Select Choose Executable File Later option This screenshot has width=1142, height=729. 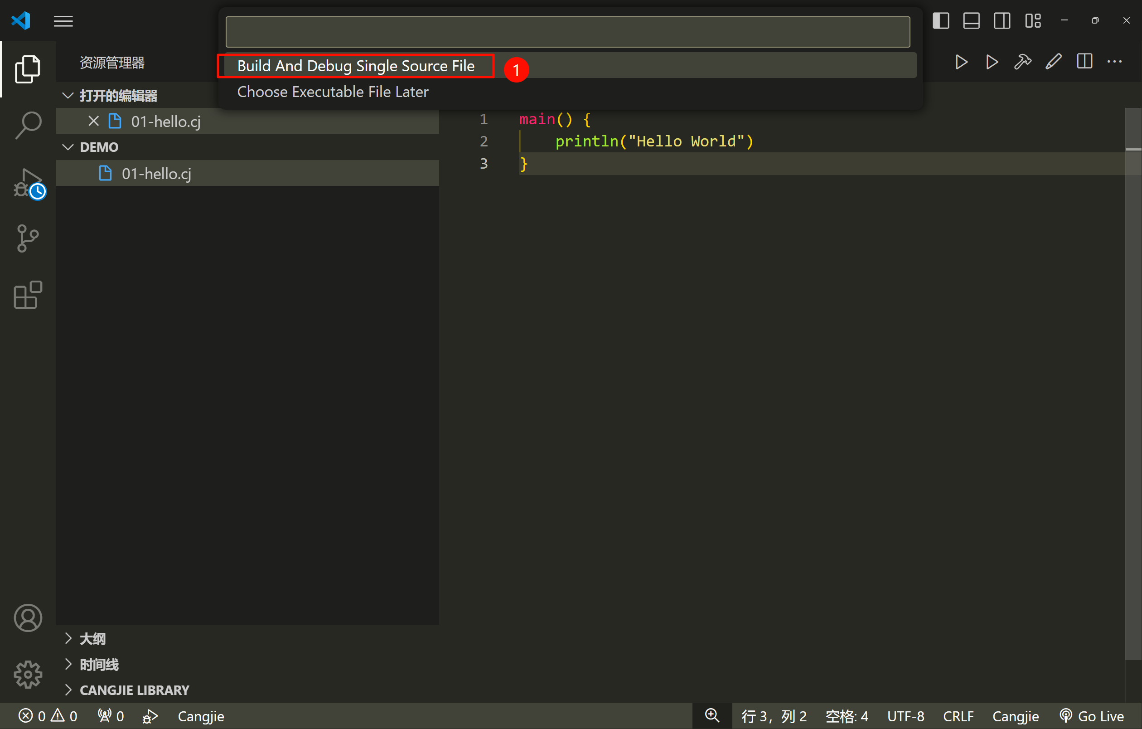pyautogui.click(x=333, y=92)
